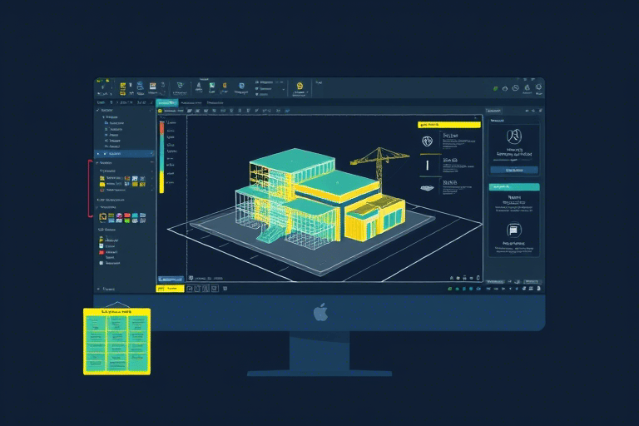Screen dimensions: 639x426
Task: Collapse the top tree section in the left sidebar
Action: 99,110
